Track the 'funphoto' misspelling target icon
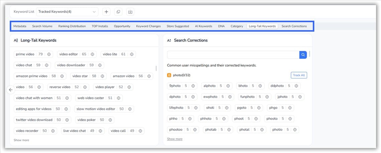The height and width of the screenshot is (153, 381). [267, 97]
